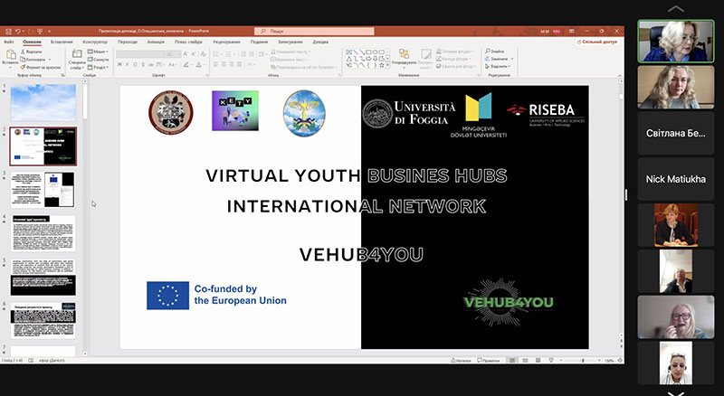Viewport: 724px width, 396px height.
Task: Activate the Format Painter (Формат за зразком)
Action: pos(41,67)
